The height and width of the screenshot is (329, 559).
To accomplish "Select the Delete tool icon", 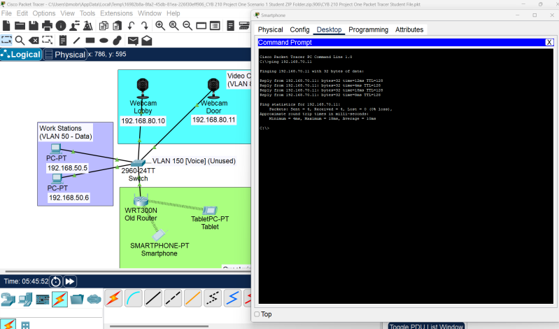I will coord(34,41).
